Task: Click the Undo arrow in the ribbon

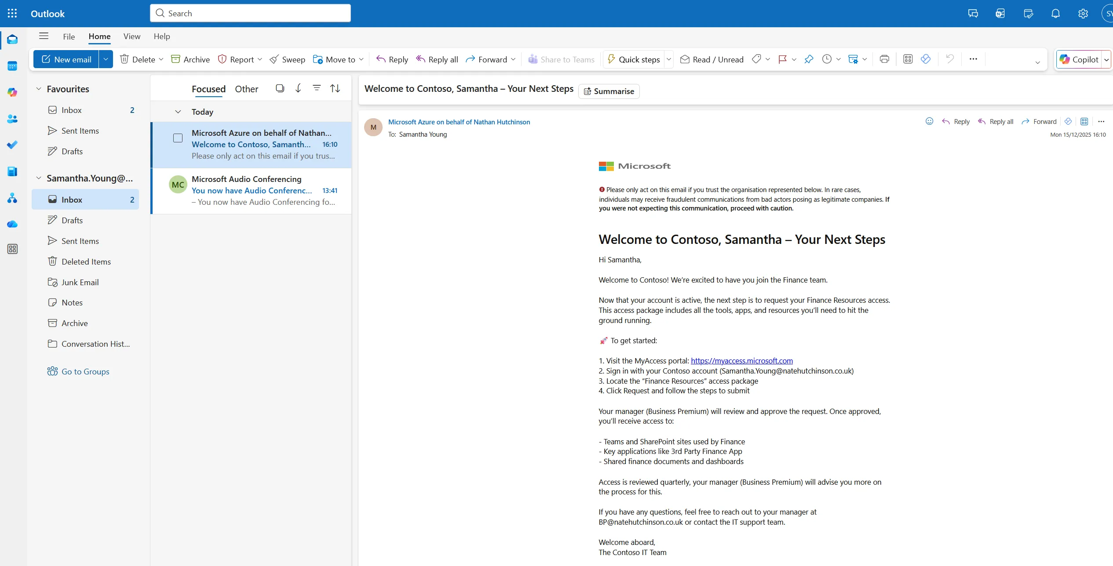Action: point(950,59)
